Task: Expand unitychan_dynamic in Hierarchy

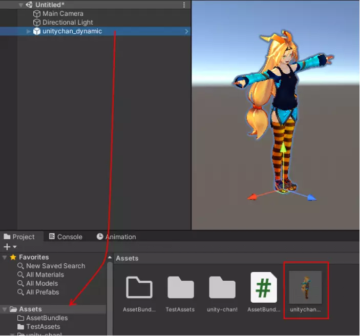Action: [28, 31]
